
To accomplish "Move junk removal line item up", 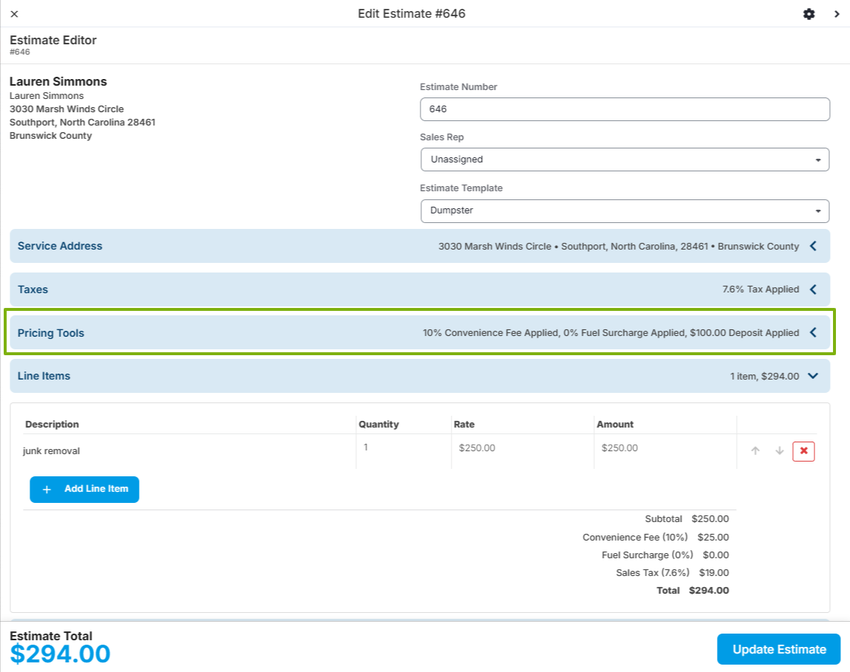I will [755, 450].
